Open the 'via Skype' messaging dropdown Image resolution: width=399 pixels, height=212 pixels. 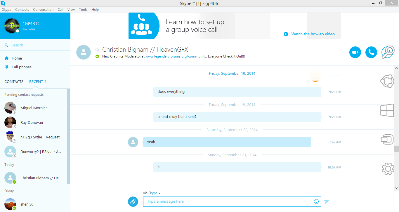pyautogui.click(x=152, y=193)
